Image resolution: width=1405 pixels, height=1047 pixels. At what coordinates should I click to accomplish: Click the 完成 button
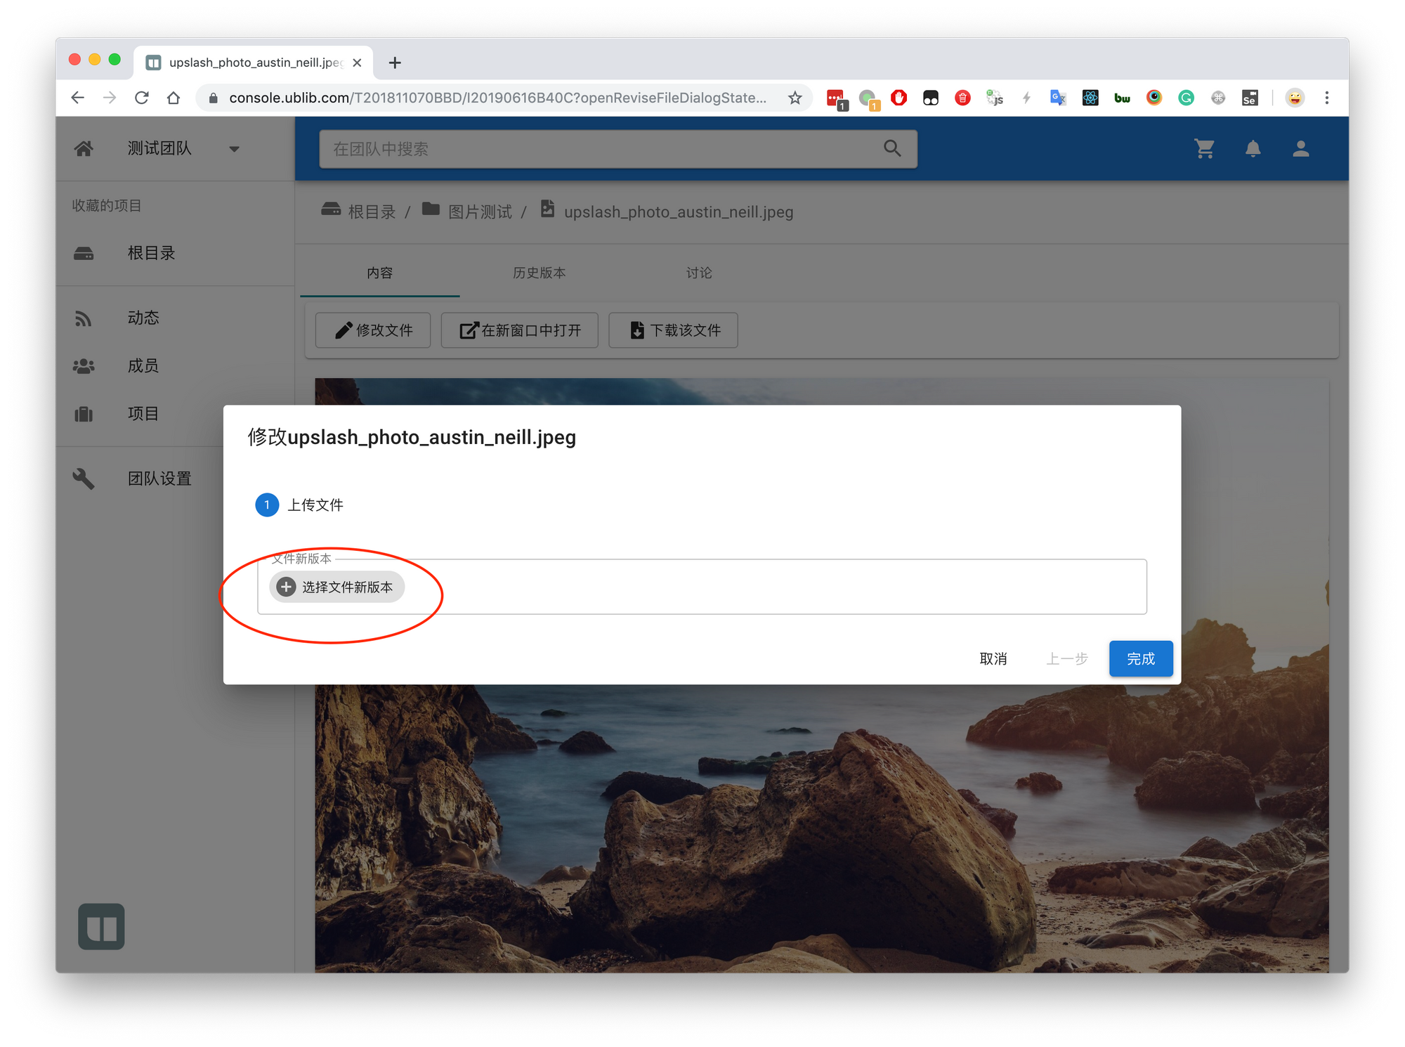tap(1140, 658)
